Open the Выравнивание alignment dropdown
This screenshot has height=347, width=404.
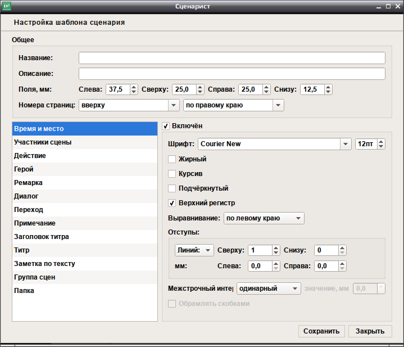(264, 218)
